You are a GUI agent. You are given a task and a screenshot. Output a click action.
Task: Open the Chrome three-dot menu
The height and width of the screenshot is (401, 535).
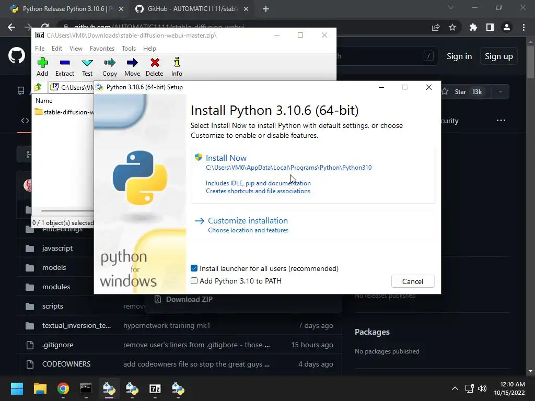(524, 27)
